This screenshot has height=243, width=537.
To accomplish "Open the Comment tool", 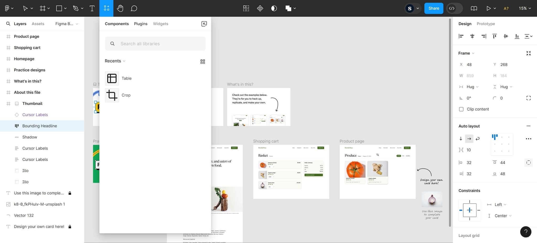I will tap(134, 8).
